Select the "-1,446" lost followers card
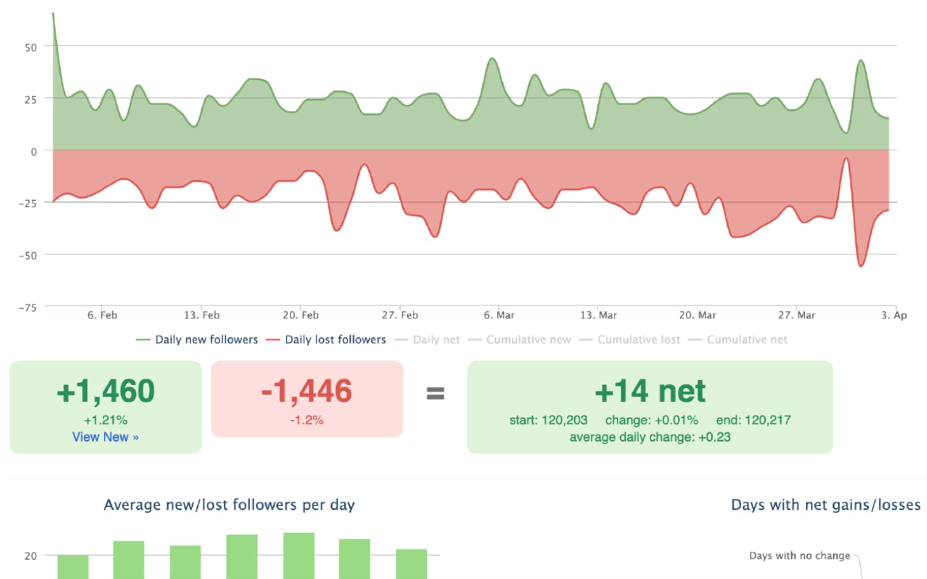 pos(306,391)
